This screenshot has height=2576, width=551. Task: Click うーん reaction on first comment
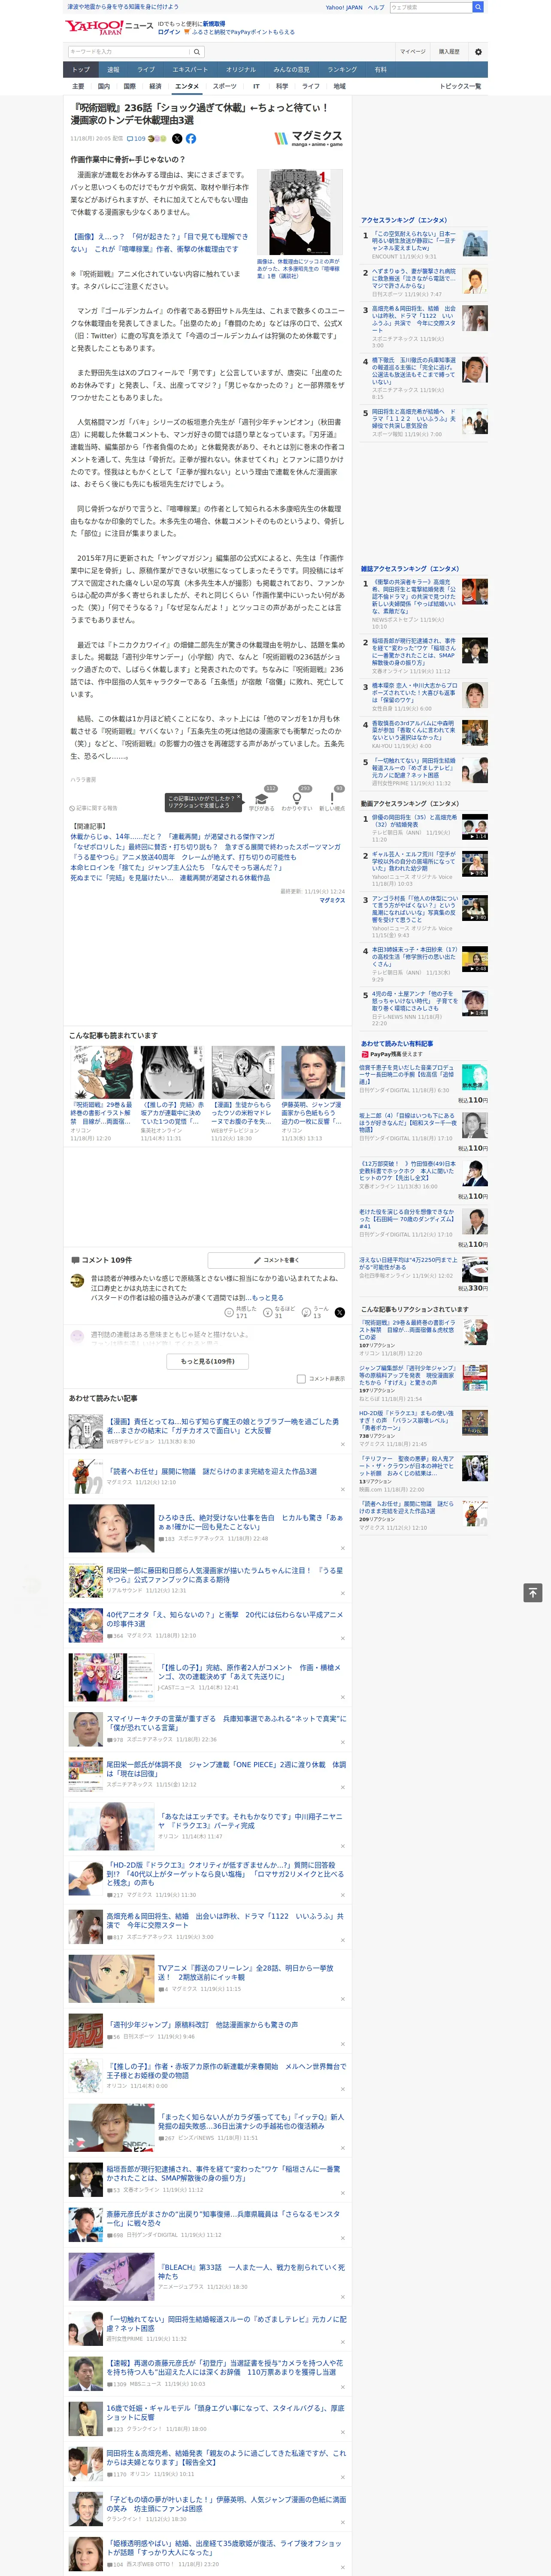coord(305,1312)
